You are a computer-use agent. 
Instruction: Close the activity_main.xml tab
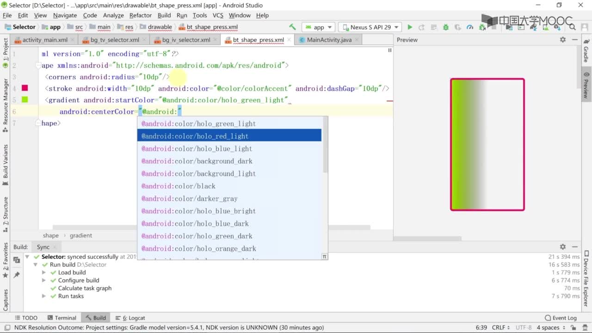point(73,40)
